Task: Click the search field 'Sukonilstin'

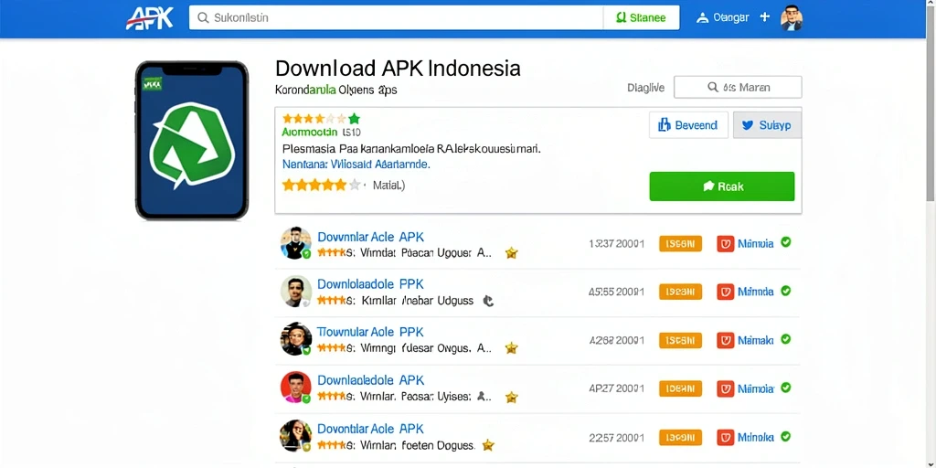Action: click(396, 18)
